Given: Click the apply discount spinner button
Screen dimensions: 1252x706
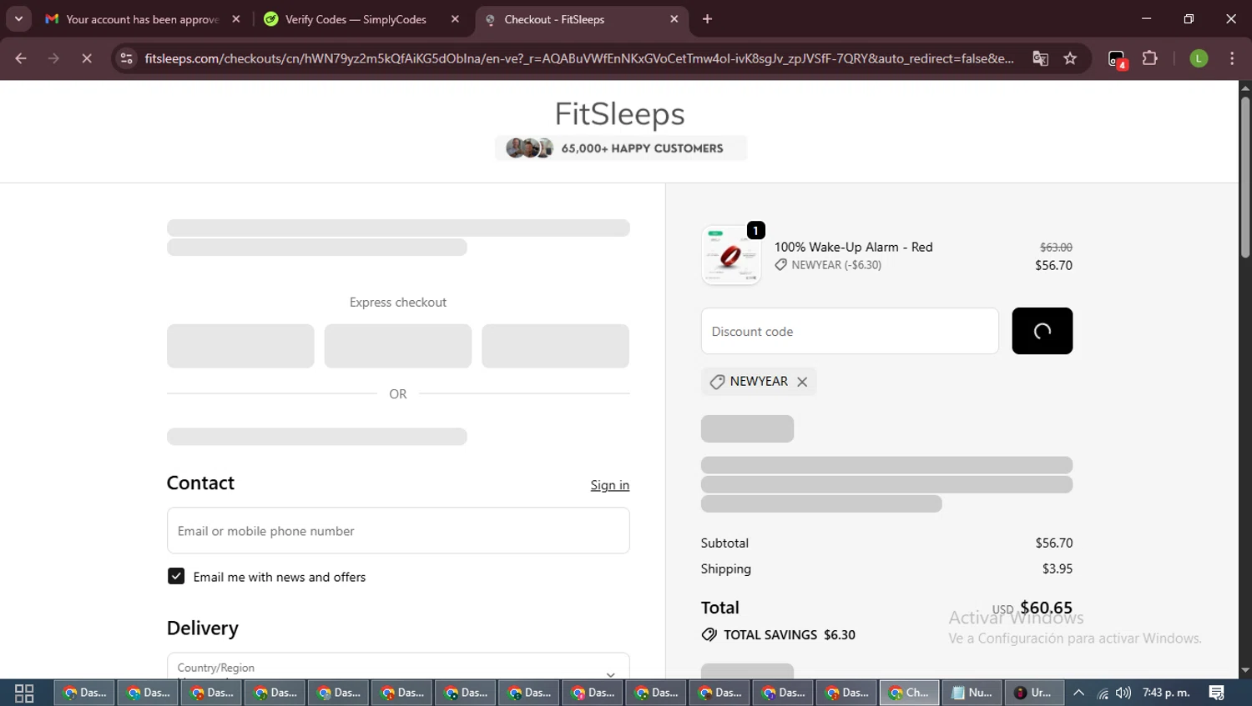Looking at the screenshot, I should (x=1042, y=331).
